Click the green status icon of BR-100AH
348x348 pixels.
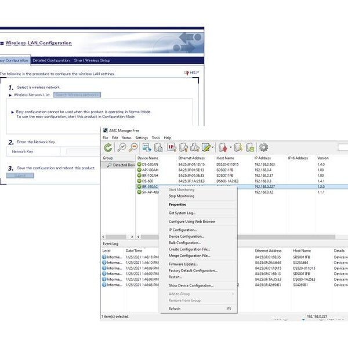pyautogui.click(x=139, y=176)
